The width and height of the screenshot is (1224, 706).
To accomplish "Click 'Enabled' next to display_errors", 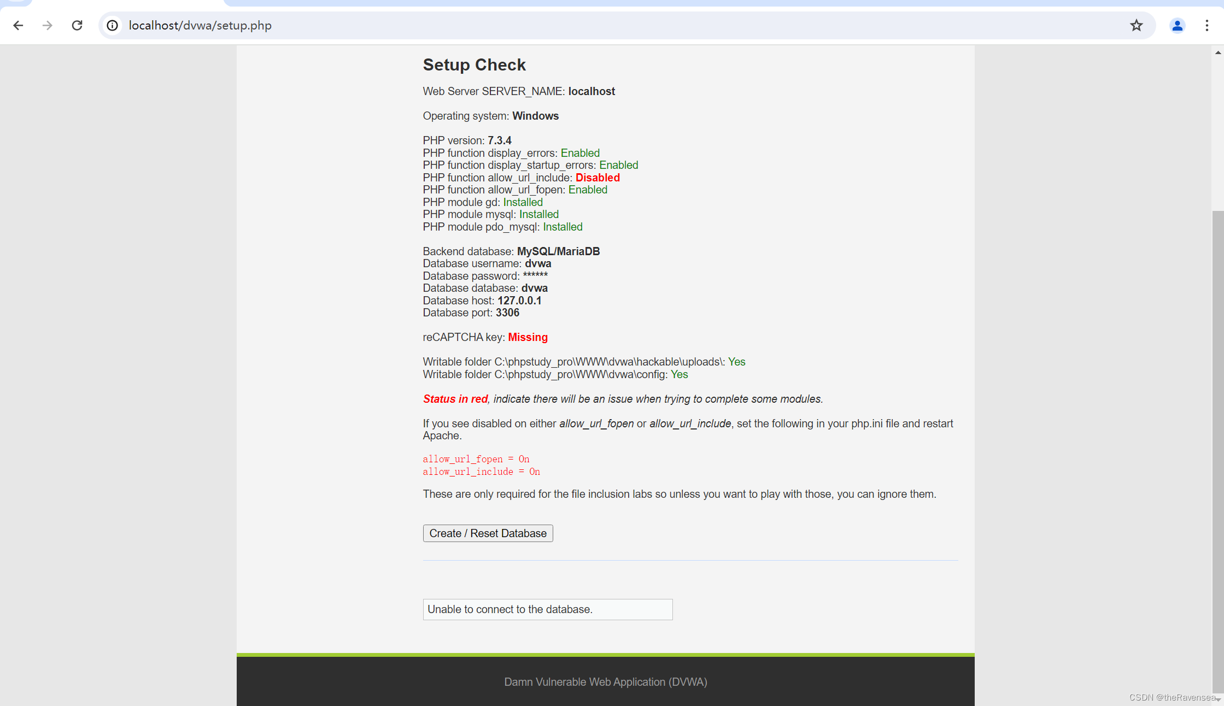I will pyautogui.click(x=580, y=153).
